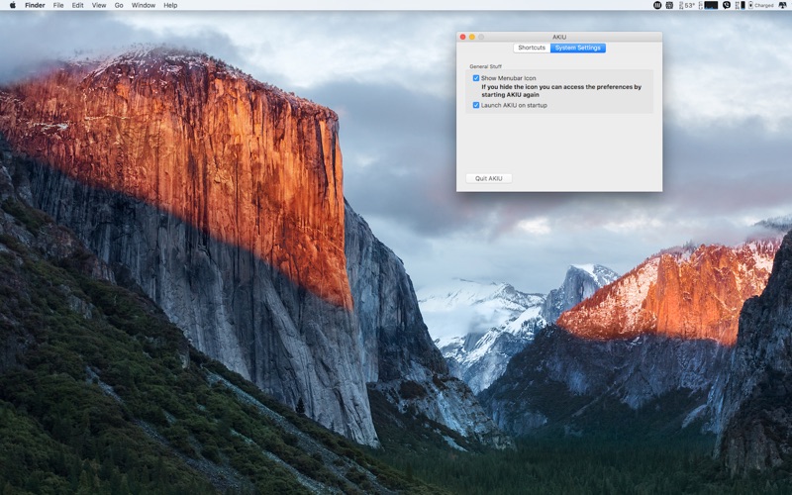Open the Go menu

click(x=119, y=5)
